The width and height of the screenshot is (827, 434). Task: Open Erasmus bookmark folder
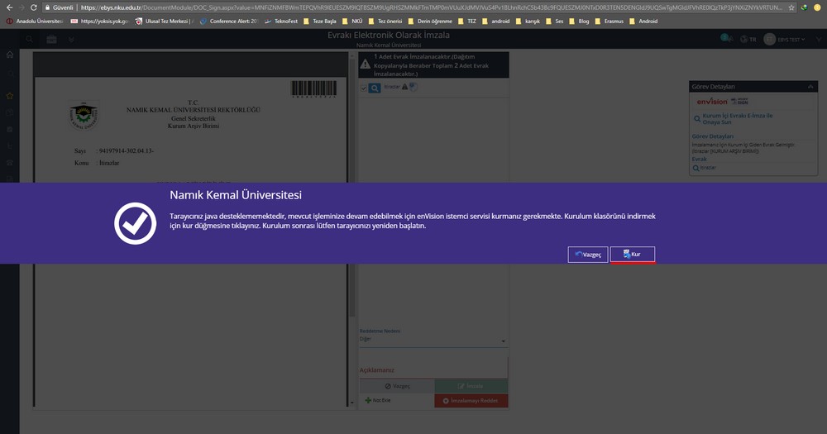click(x=609, y=21)
